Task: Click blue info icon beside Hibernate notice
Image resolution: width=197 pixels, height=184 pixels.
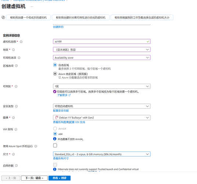Action: (x=55, y=169)
